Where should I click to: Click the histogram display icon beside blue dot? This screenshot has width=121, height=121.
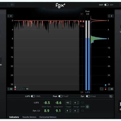point(102,89)
